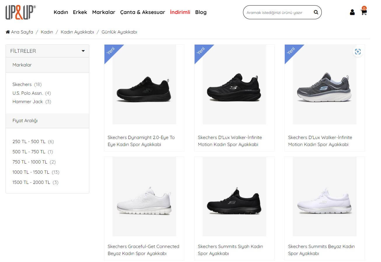
Task: Open the user account icon
Action: point(352,12)
